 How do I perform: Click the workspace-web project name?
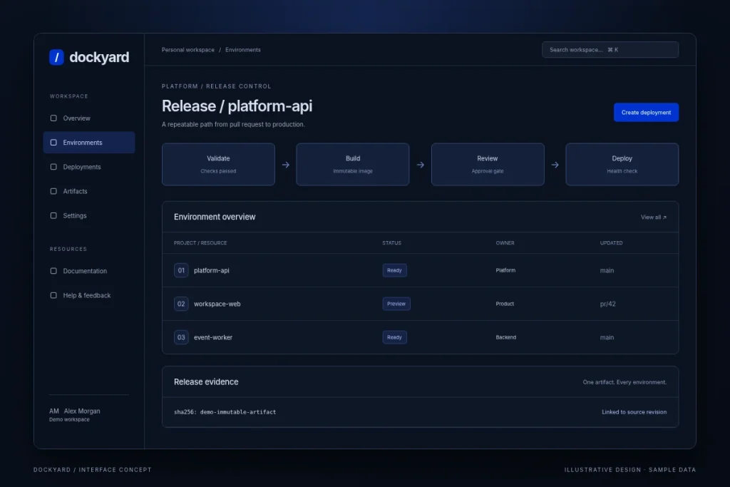[217, 304]
